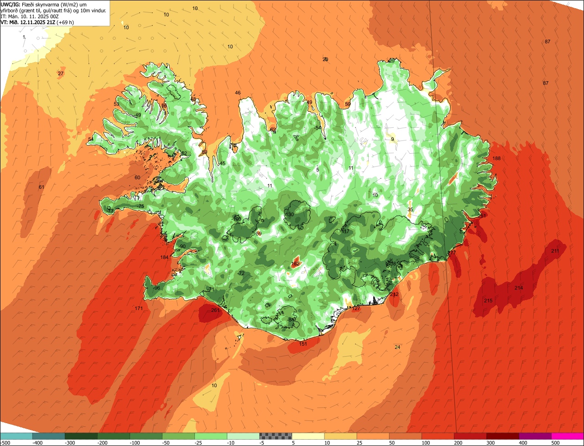Image resolution: width=584 pixels, height=446 pixels.
Task: Click the map value 215 in the dark red area
Action: tap(488, 301)
